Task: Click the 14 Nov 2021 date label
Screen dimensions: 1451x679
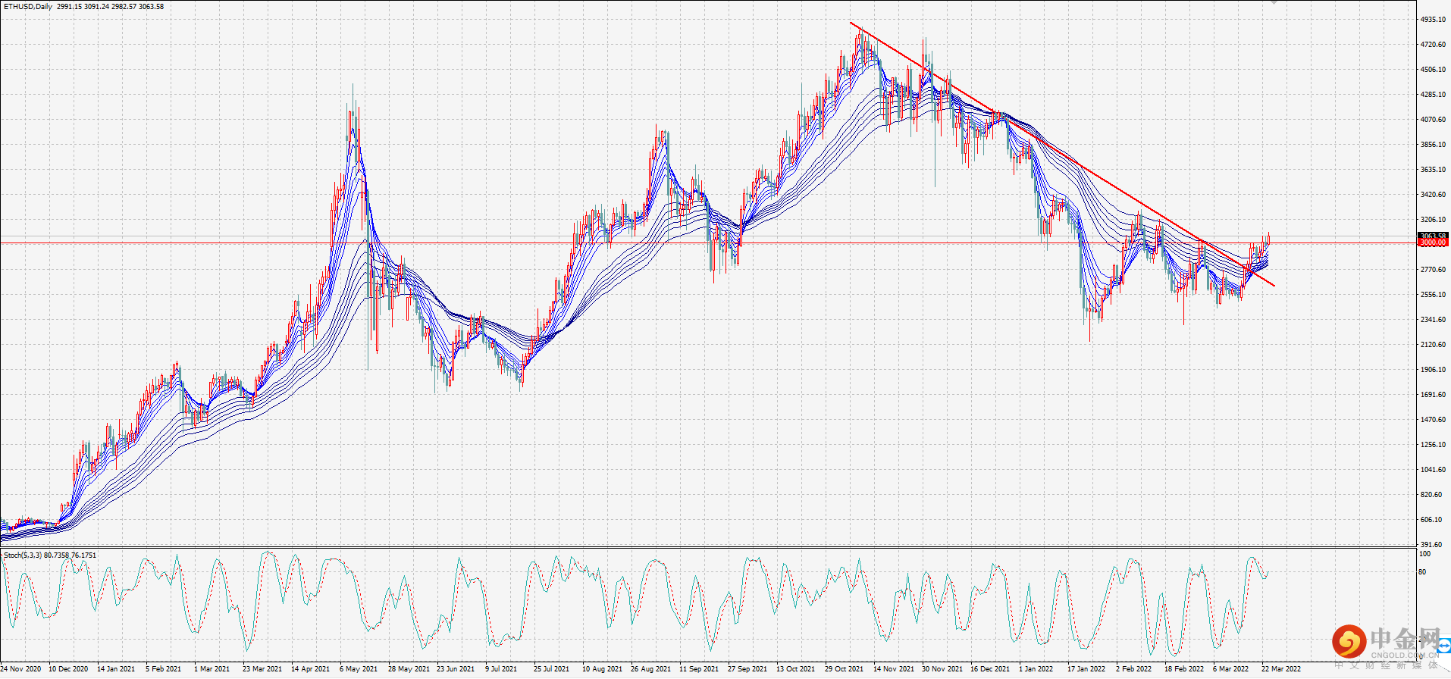Action: point(894,669)
